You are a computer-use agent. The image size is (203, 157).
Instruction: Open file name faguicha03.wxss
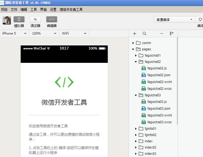pos(159,122)
